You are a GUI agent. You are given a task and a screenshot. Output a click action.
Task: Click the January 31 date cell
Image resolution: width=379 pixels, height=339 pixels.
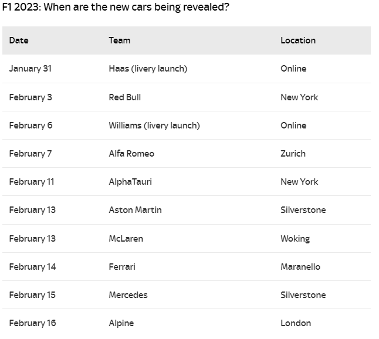coord(31,69)
